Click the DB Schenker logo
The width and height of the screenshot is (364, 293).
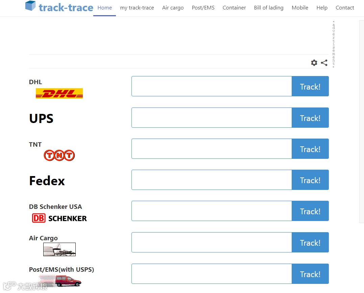tap(59, 218)
